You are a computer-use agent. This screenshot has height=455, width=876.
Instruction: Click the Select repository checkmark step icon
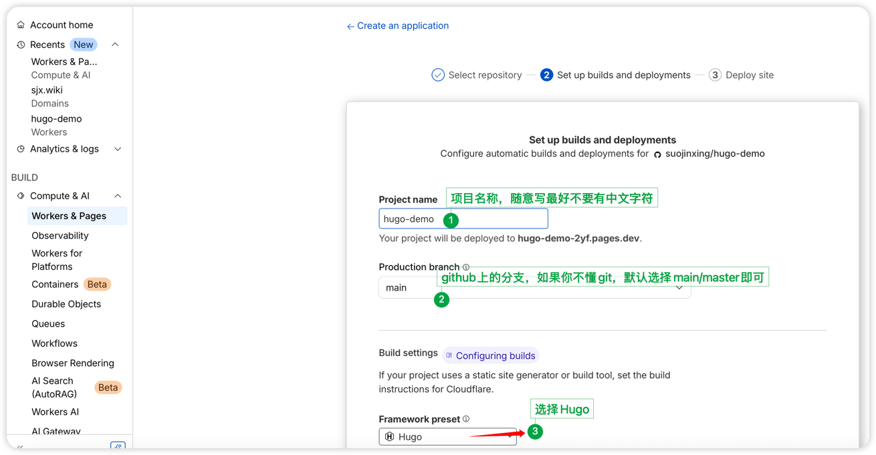[x=438, y=75]
